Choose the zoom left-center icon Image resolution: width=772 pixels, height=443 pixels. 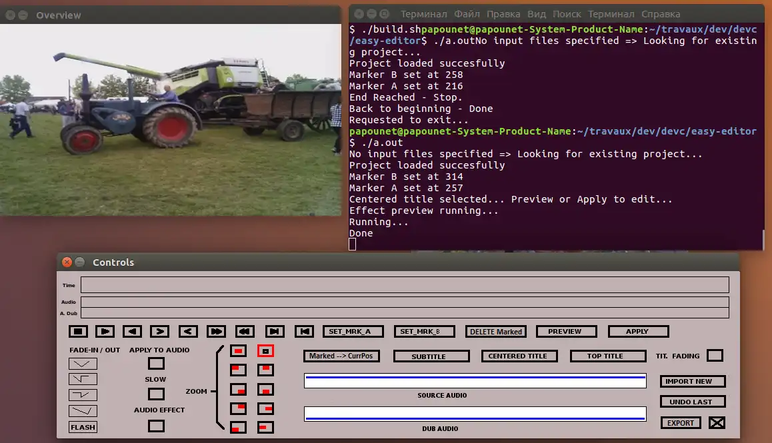tap(265, 427)
